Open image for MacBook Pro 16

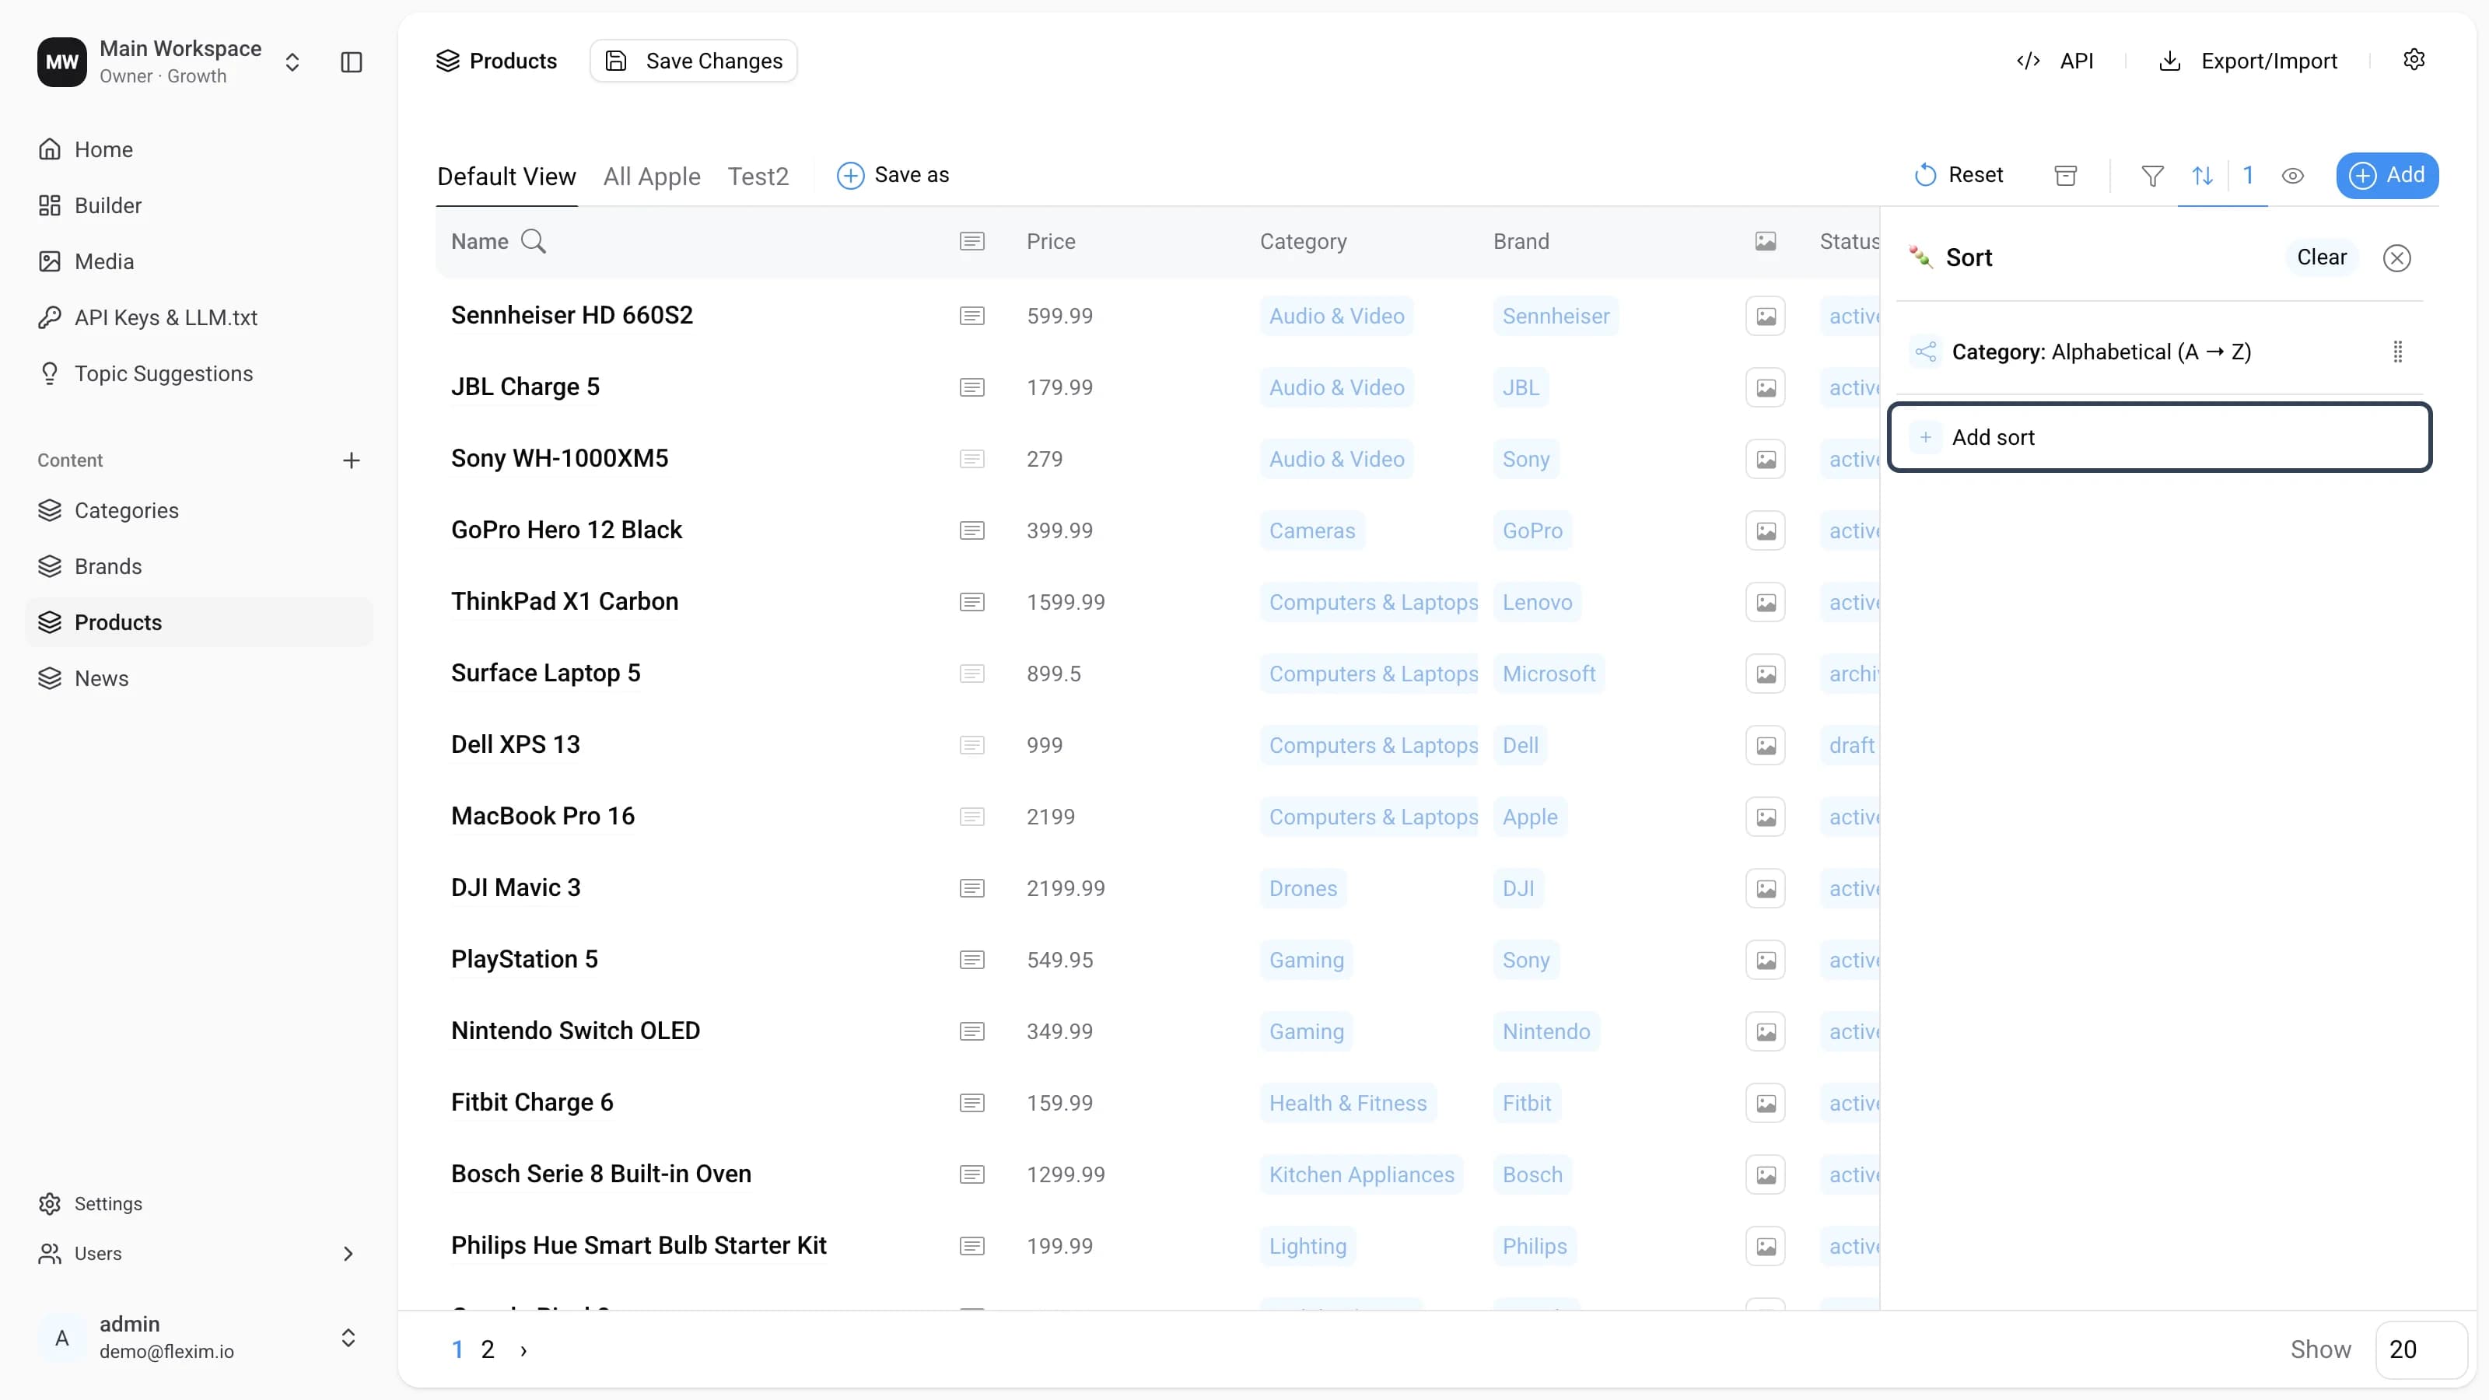click(x=1766, y=817)
